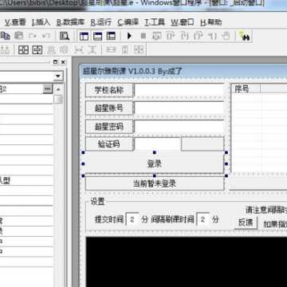Click the center horizontally in window icon
This screenshot has width=287, height=287.
23,49
